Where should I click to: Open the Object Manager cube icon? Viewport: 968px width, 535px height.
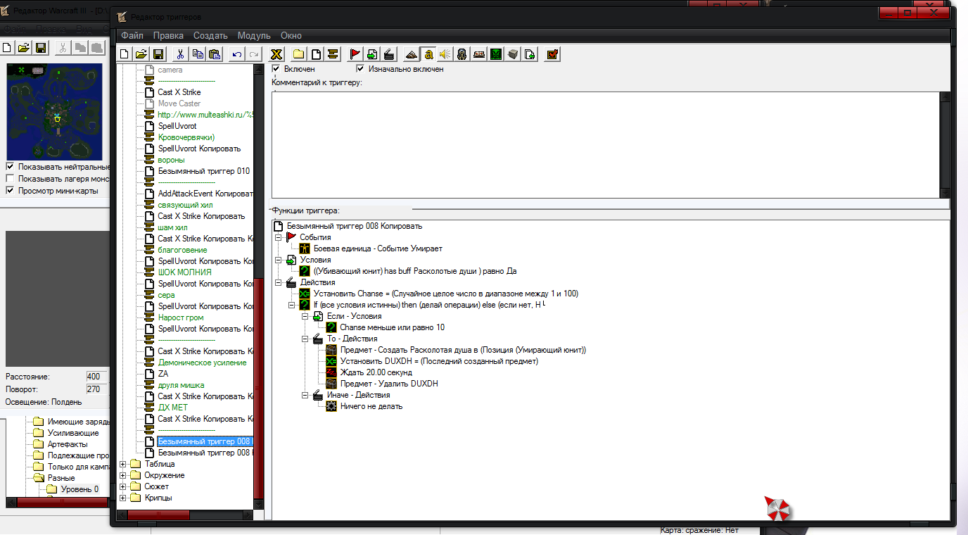coord(513,54)
